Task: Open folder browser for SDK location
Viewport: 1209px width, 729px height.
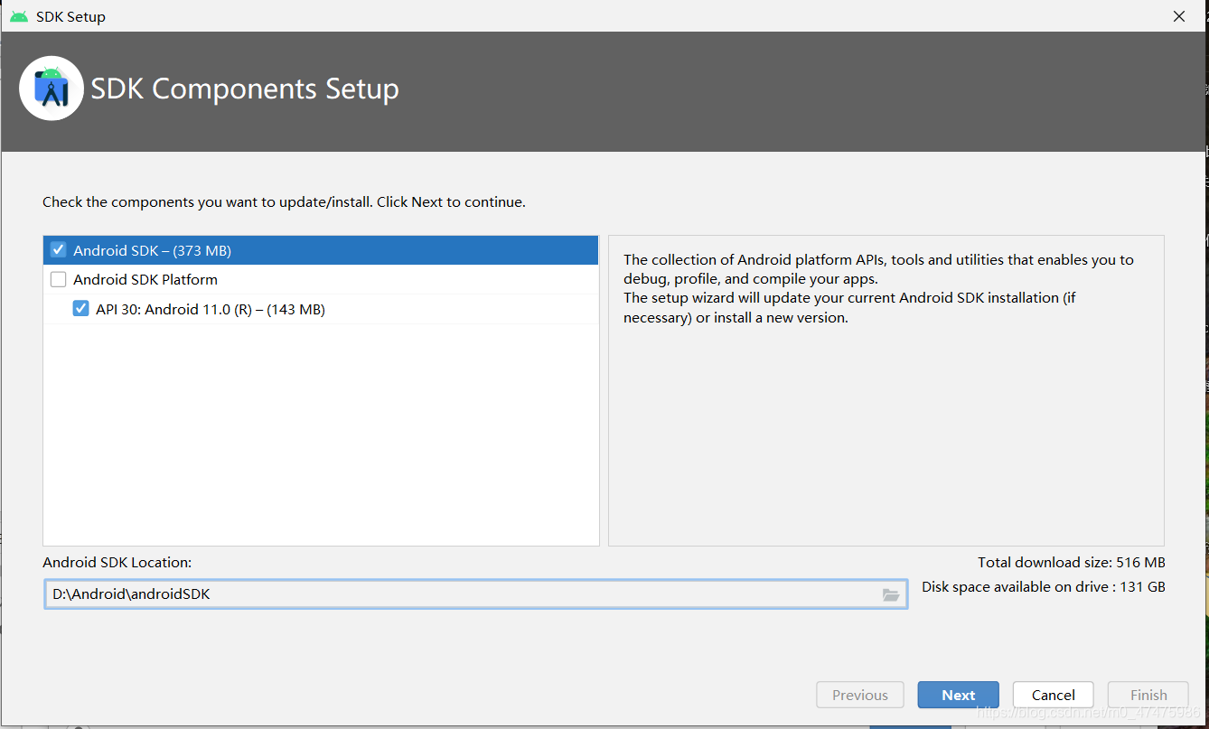Action: (891, 594)
